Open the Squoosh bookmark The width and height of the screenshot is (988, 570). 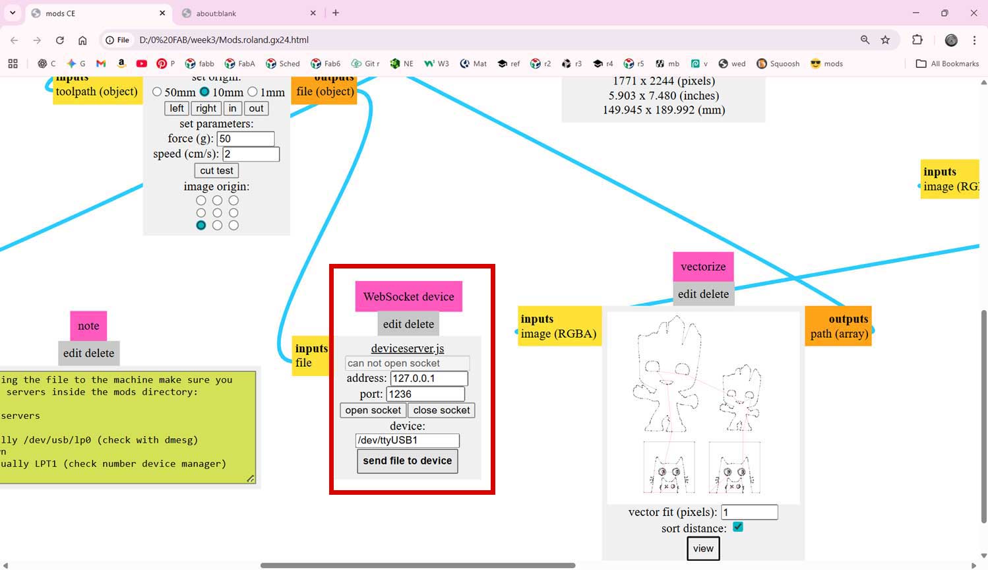click(x=778, y=64)
